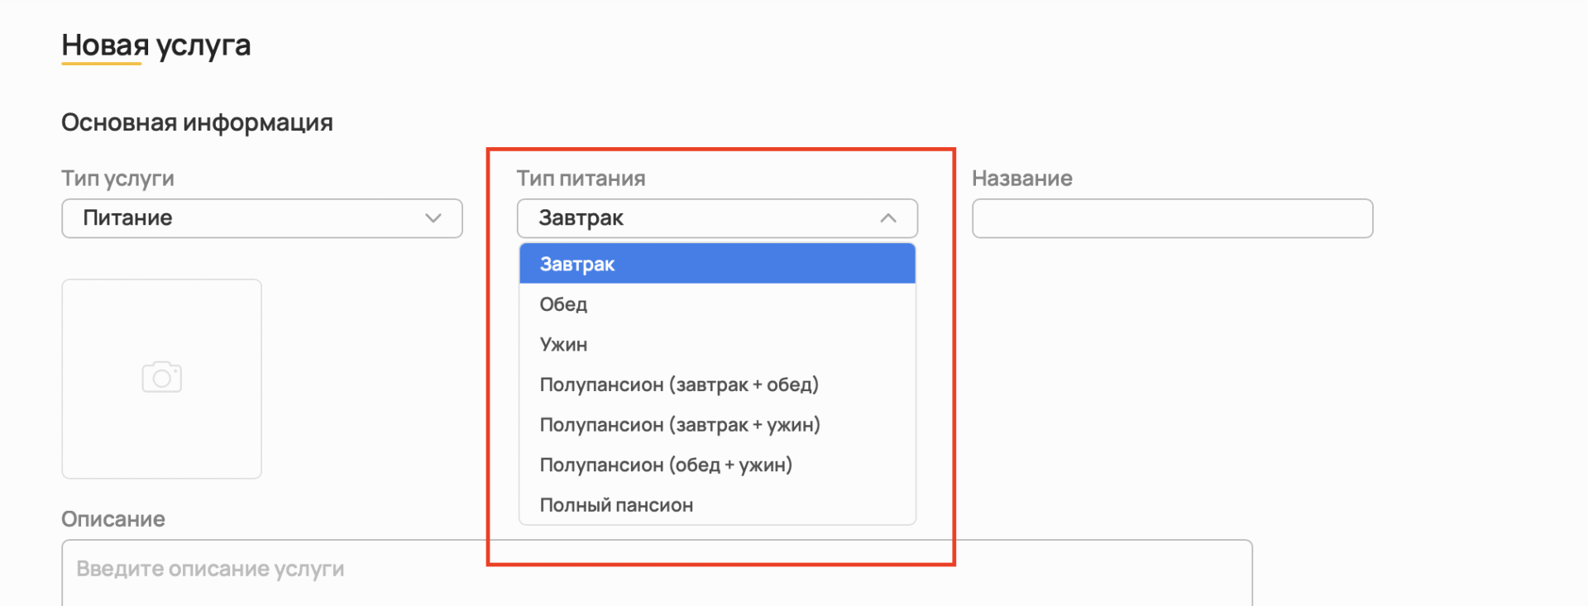Image resolution: width=1588 pixels, height=606 pixels.
Task: Click the Описание field label
Action: (x=113, y=519)
